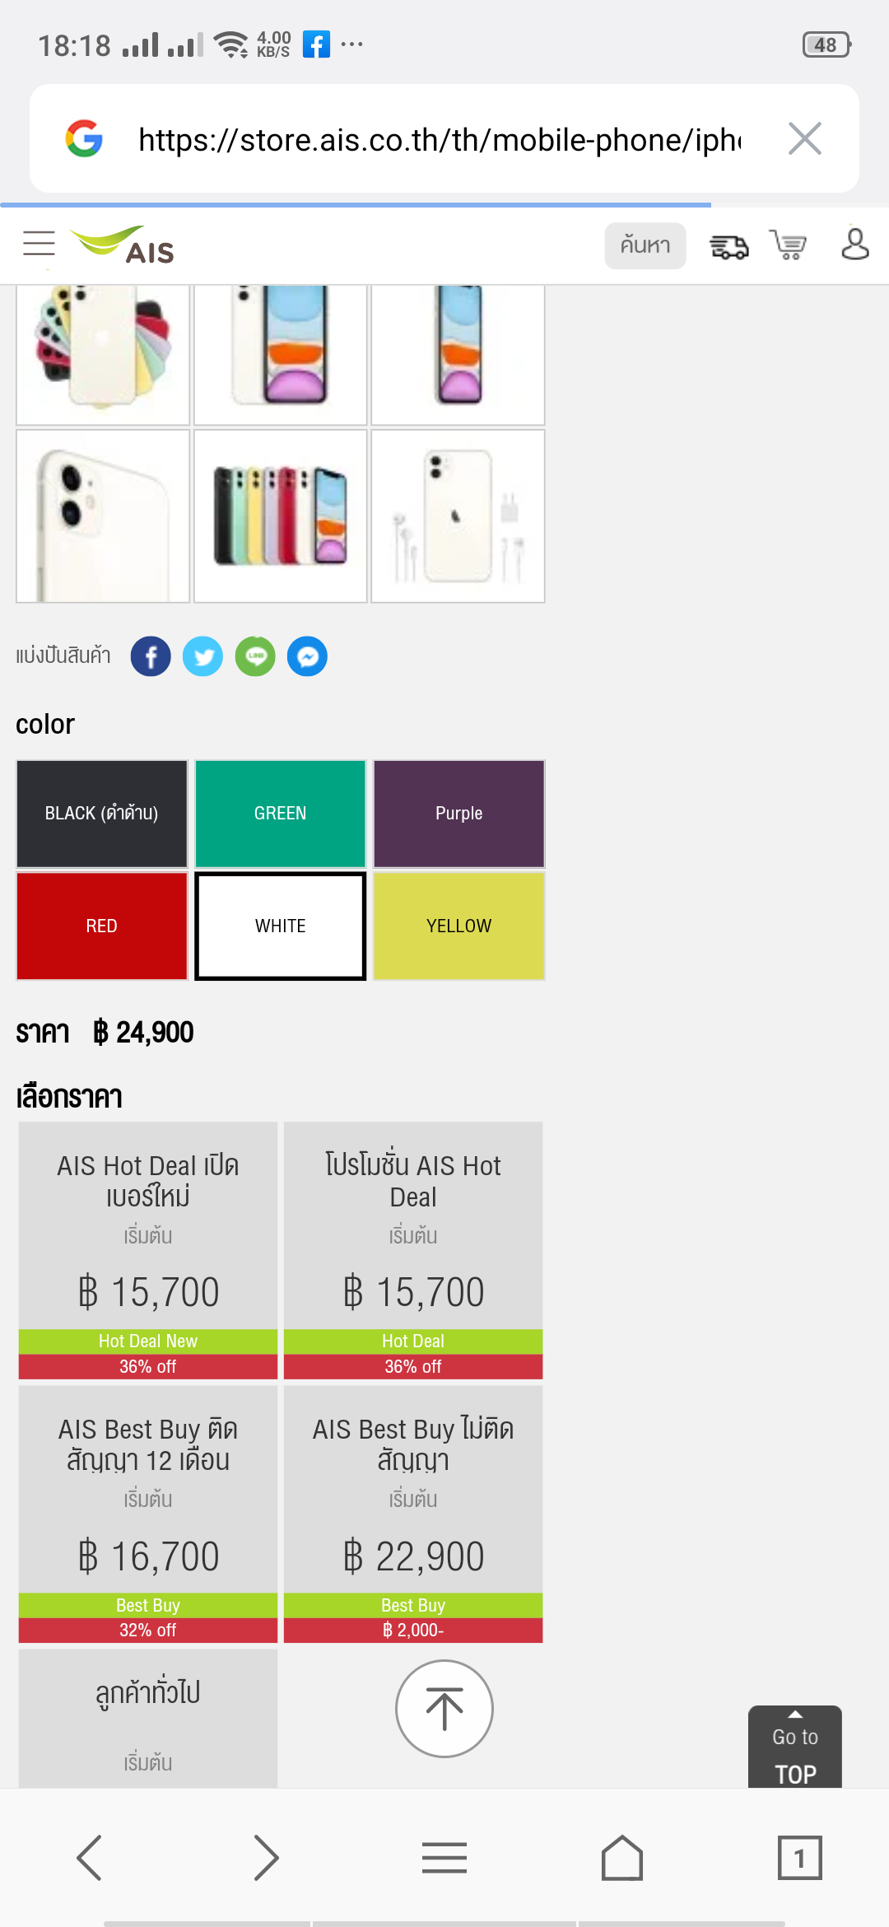This screenshot has width=889, height=1927.
Task: Click the ค้นหา search button
Action: (645, 245)
